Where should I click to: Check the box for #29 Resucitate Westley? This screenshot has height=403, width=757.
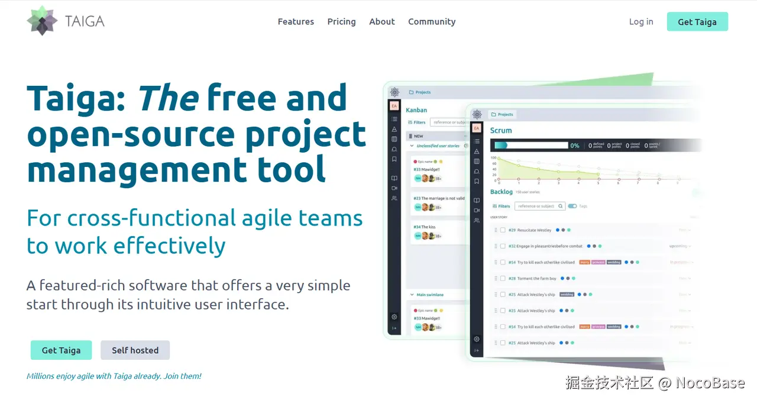click(x=503, y=230)
